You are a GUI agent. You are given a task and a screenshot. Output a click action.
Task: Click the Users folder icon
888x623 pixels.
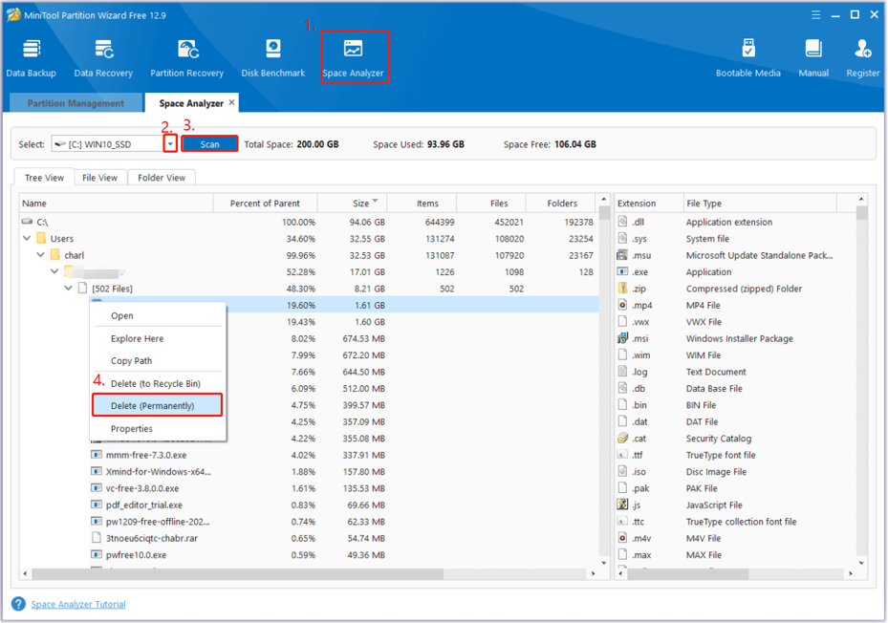[x=41, y=238]
